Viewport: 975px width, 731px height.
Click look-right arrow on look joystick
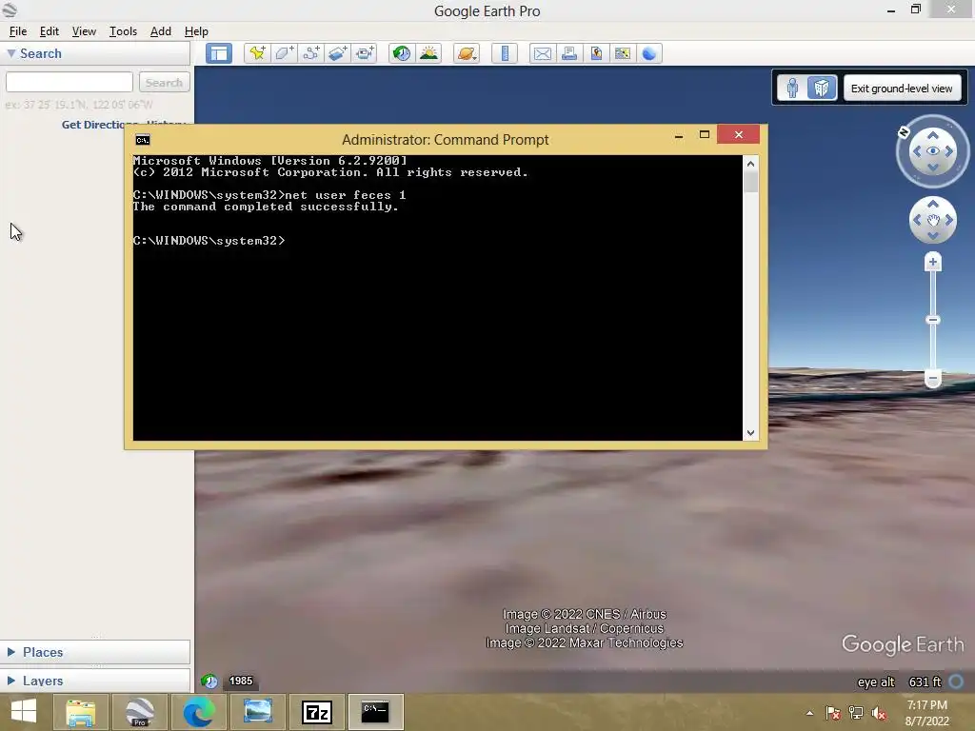[x=949, y=151]
